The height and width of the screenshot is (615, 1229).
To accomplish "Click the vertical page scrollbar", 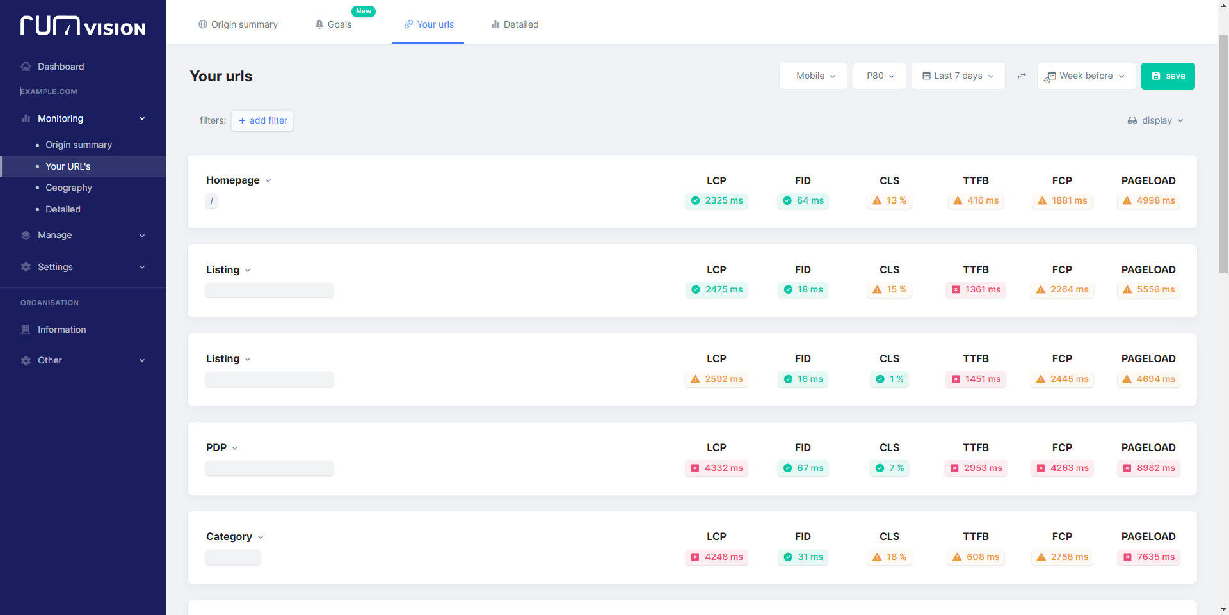I will (1223, 154).
